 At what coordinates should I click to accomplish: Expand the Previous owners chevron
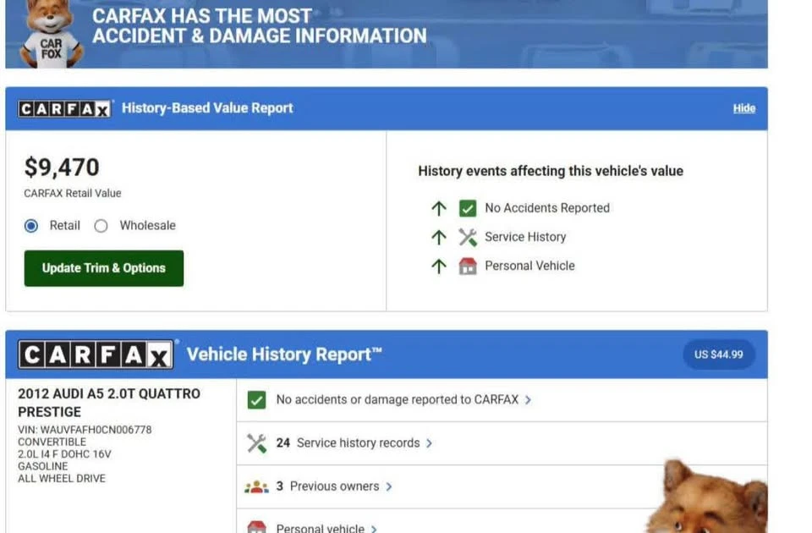389,487
